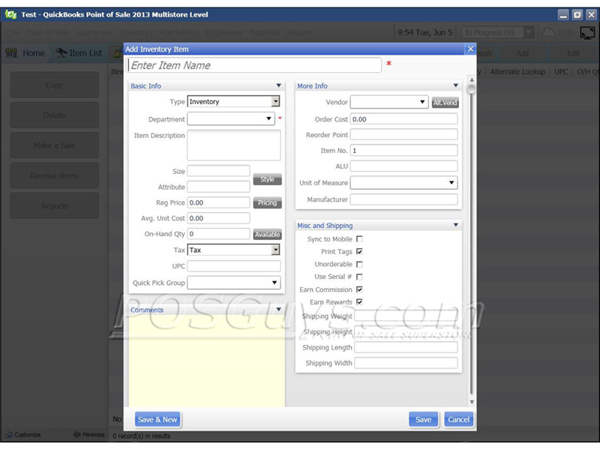Enable the Use Serial # checkbox
600x450 pixels.
pyautogui.click(x=359, y=277)
